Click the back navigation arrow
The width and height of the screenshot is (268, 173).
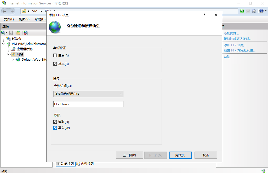click(4, 11)
